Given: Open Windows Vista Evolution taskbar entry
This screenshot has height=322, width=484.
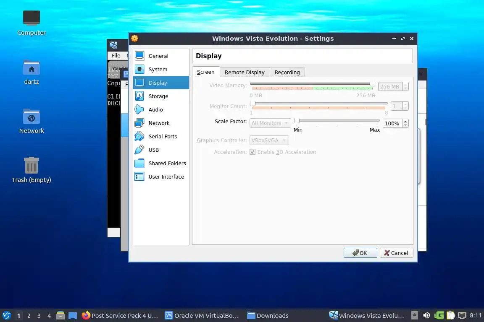Looking at the screenshot, I should click(367, 315).
